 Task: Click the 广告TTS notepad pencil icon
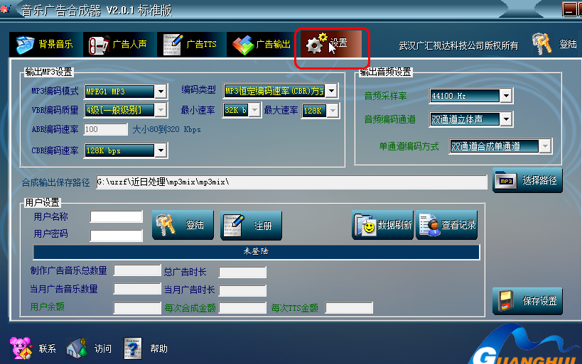(x=173, y=45)
